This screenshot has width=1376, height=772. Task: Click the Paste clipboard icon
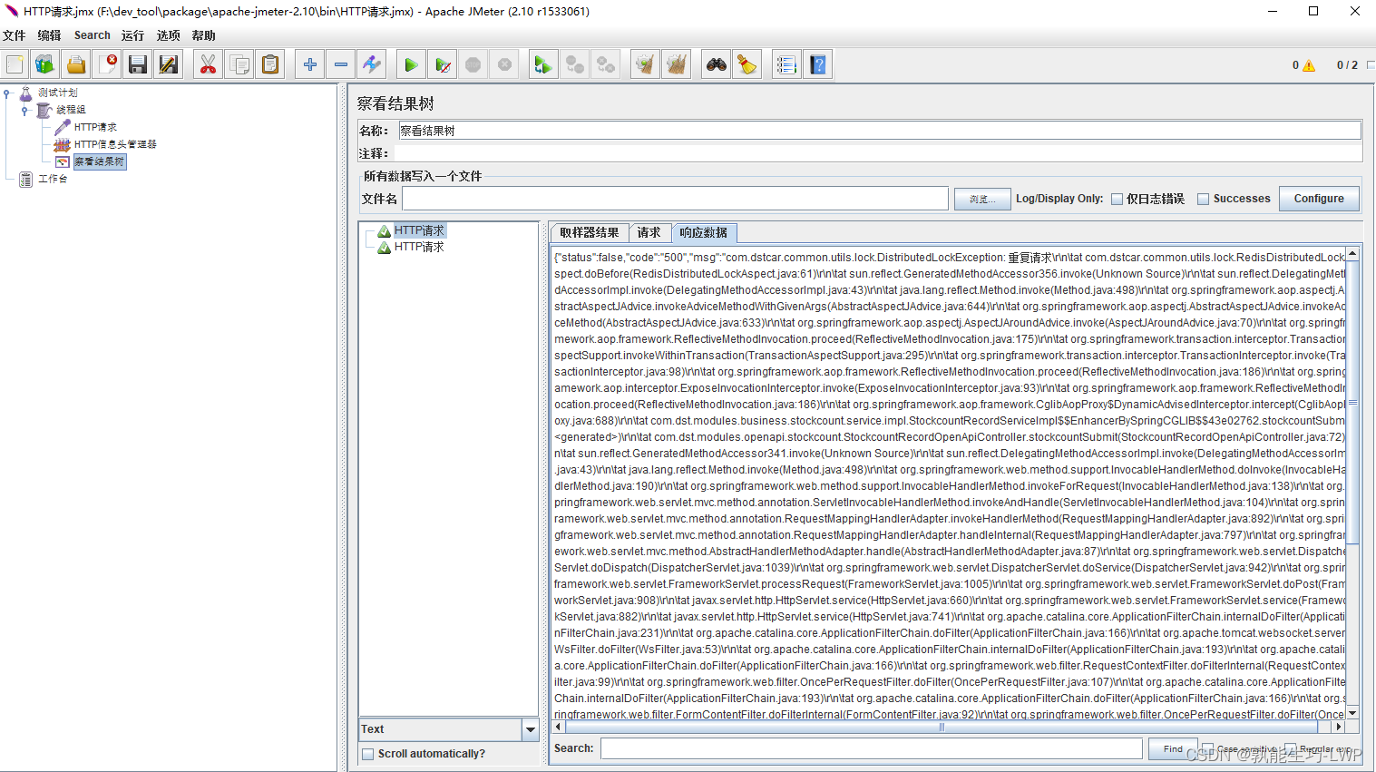tap(270, 64)
